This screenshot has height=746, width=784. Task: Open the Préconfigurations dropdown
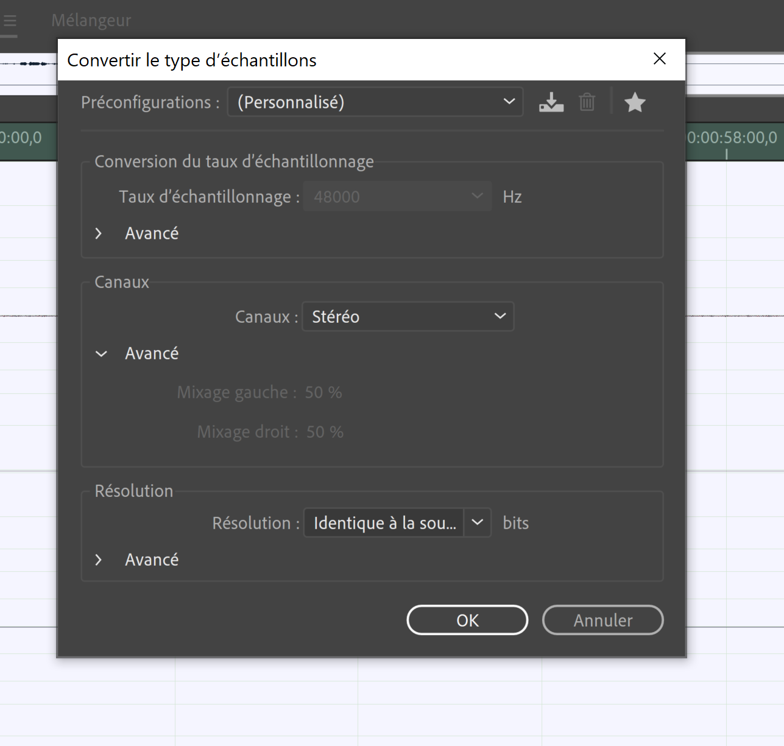375,102
